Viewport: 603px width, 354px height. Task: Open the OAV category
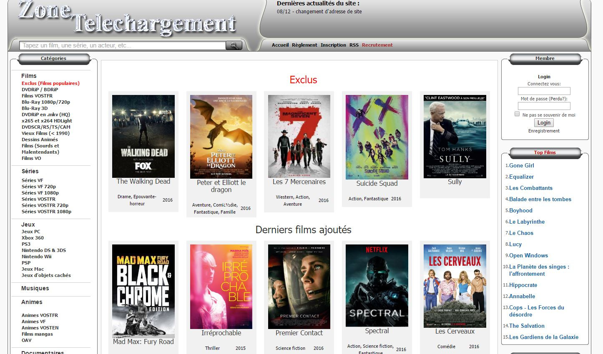coord(27,340)
